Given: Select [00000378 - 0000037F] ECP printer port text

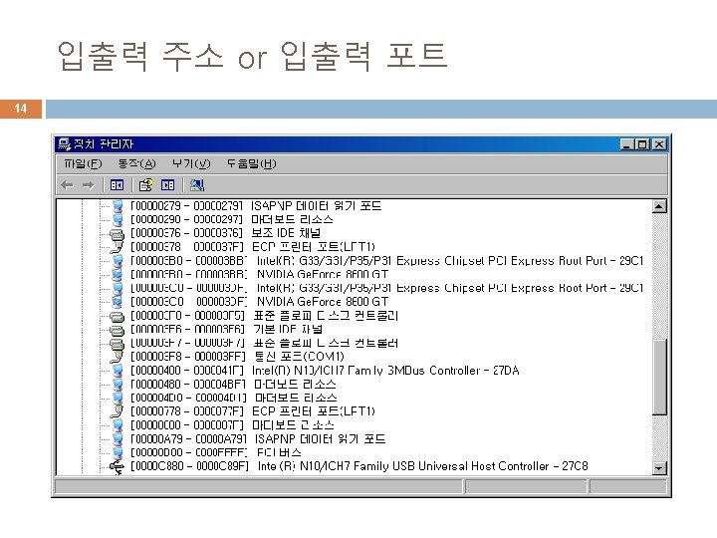Looking at the screenshot, I should point(253,247).
